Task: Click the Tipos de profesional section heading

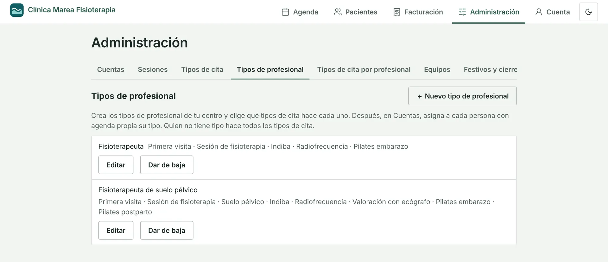Action: coord(133,96)
